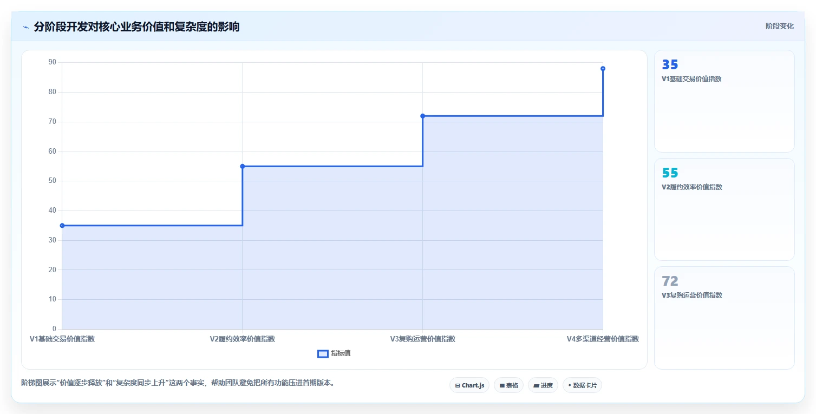Select the 数据卡片 tag button
816x414 pixels.
(x=582, y=385)
